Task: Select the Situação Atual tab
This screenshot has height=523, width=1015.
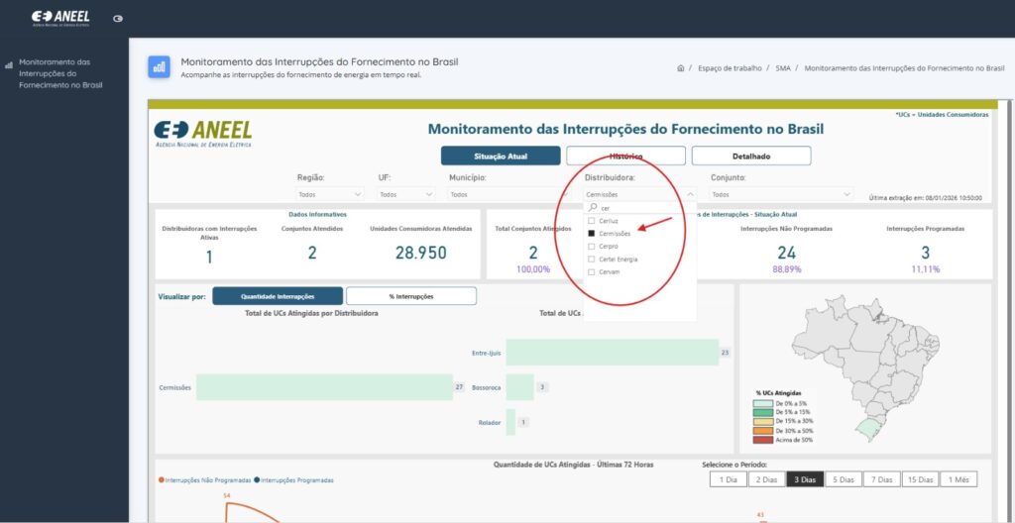Action: coord(501,156)
